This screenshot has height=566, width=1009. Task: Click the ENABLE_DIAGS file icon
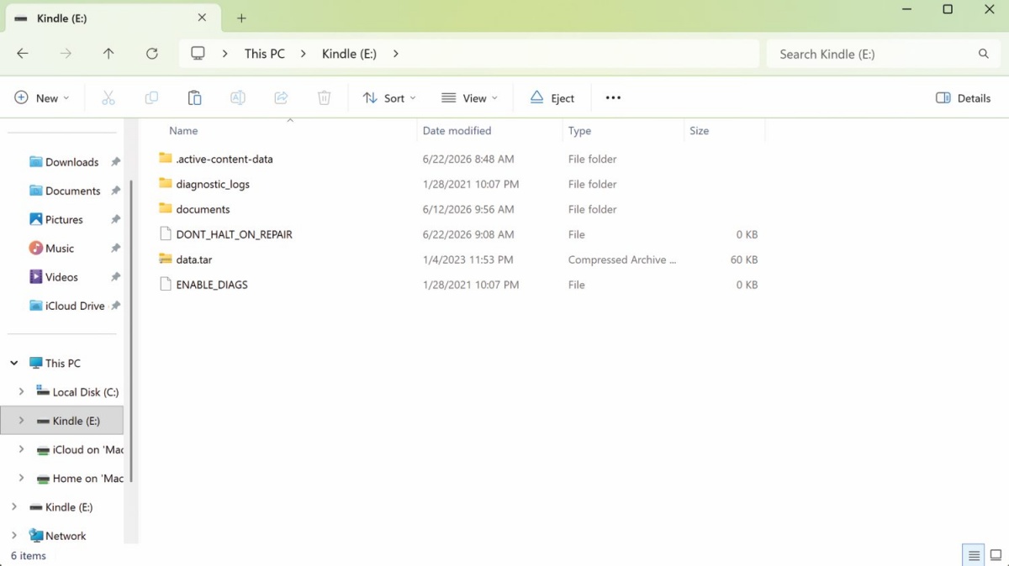pyautogui.click(x=165, y=285)
